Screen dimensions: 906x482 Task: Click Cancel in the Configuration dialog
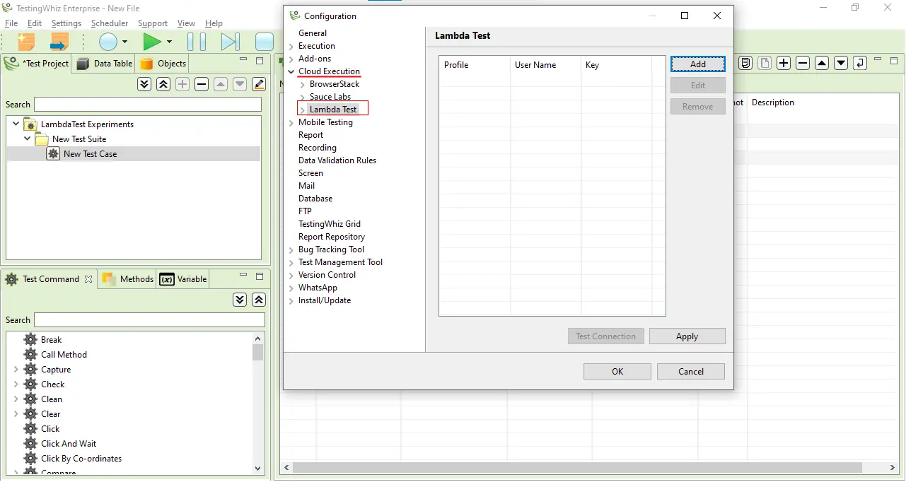click(x=690, y=371)
